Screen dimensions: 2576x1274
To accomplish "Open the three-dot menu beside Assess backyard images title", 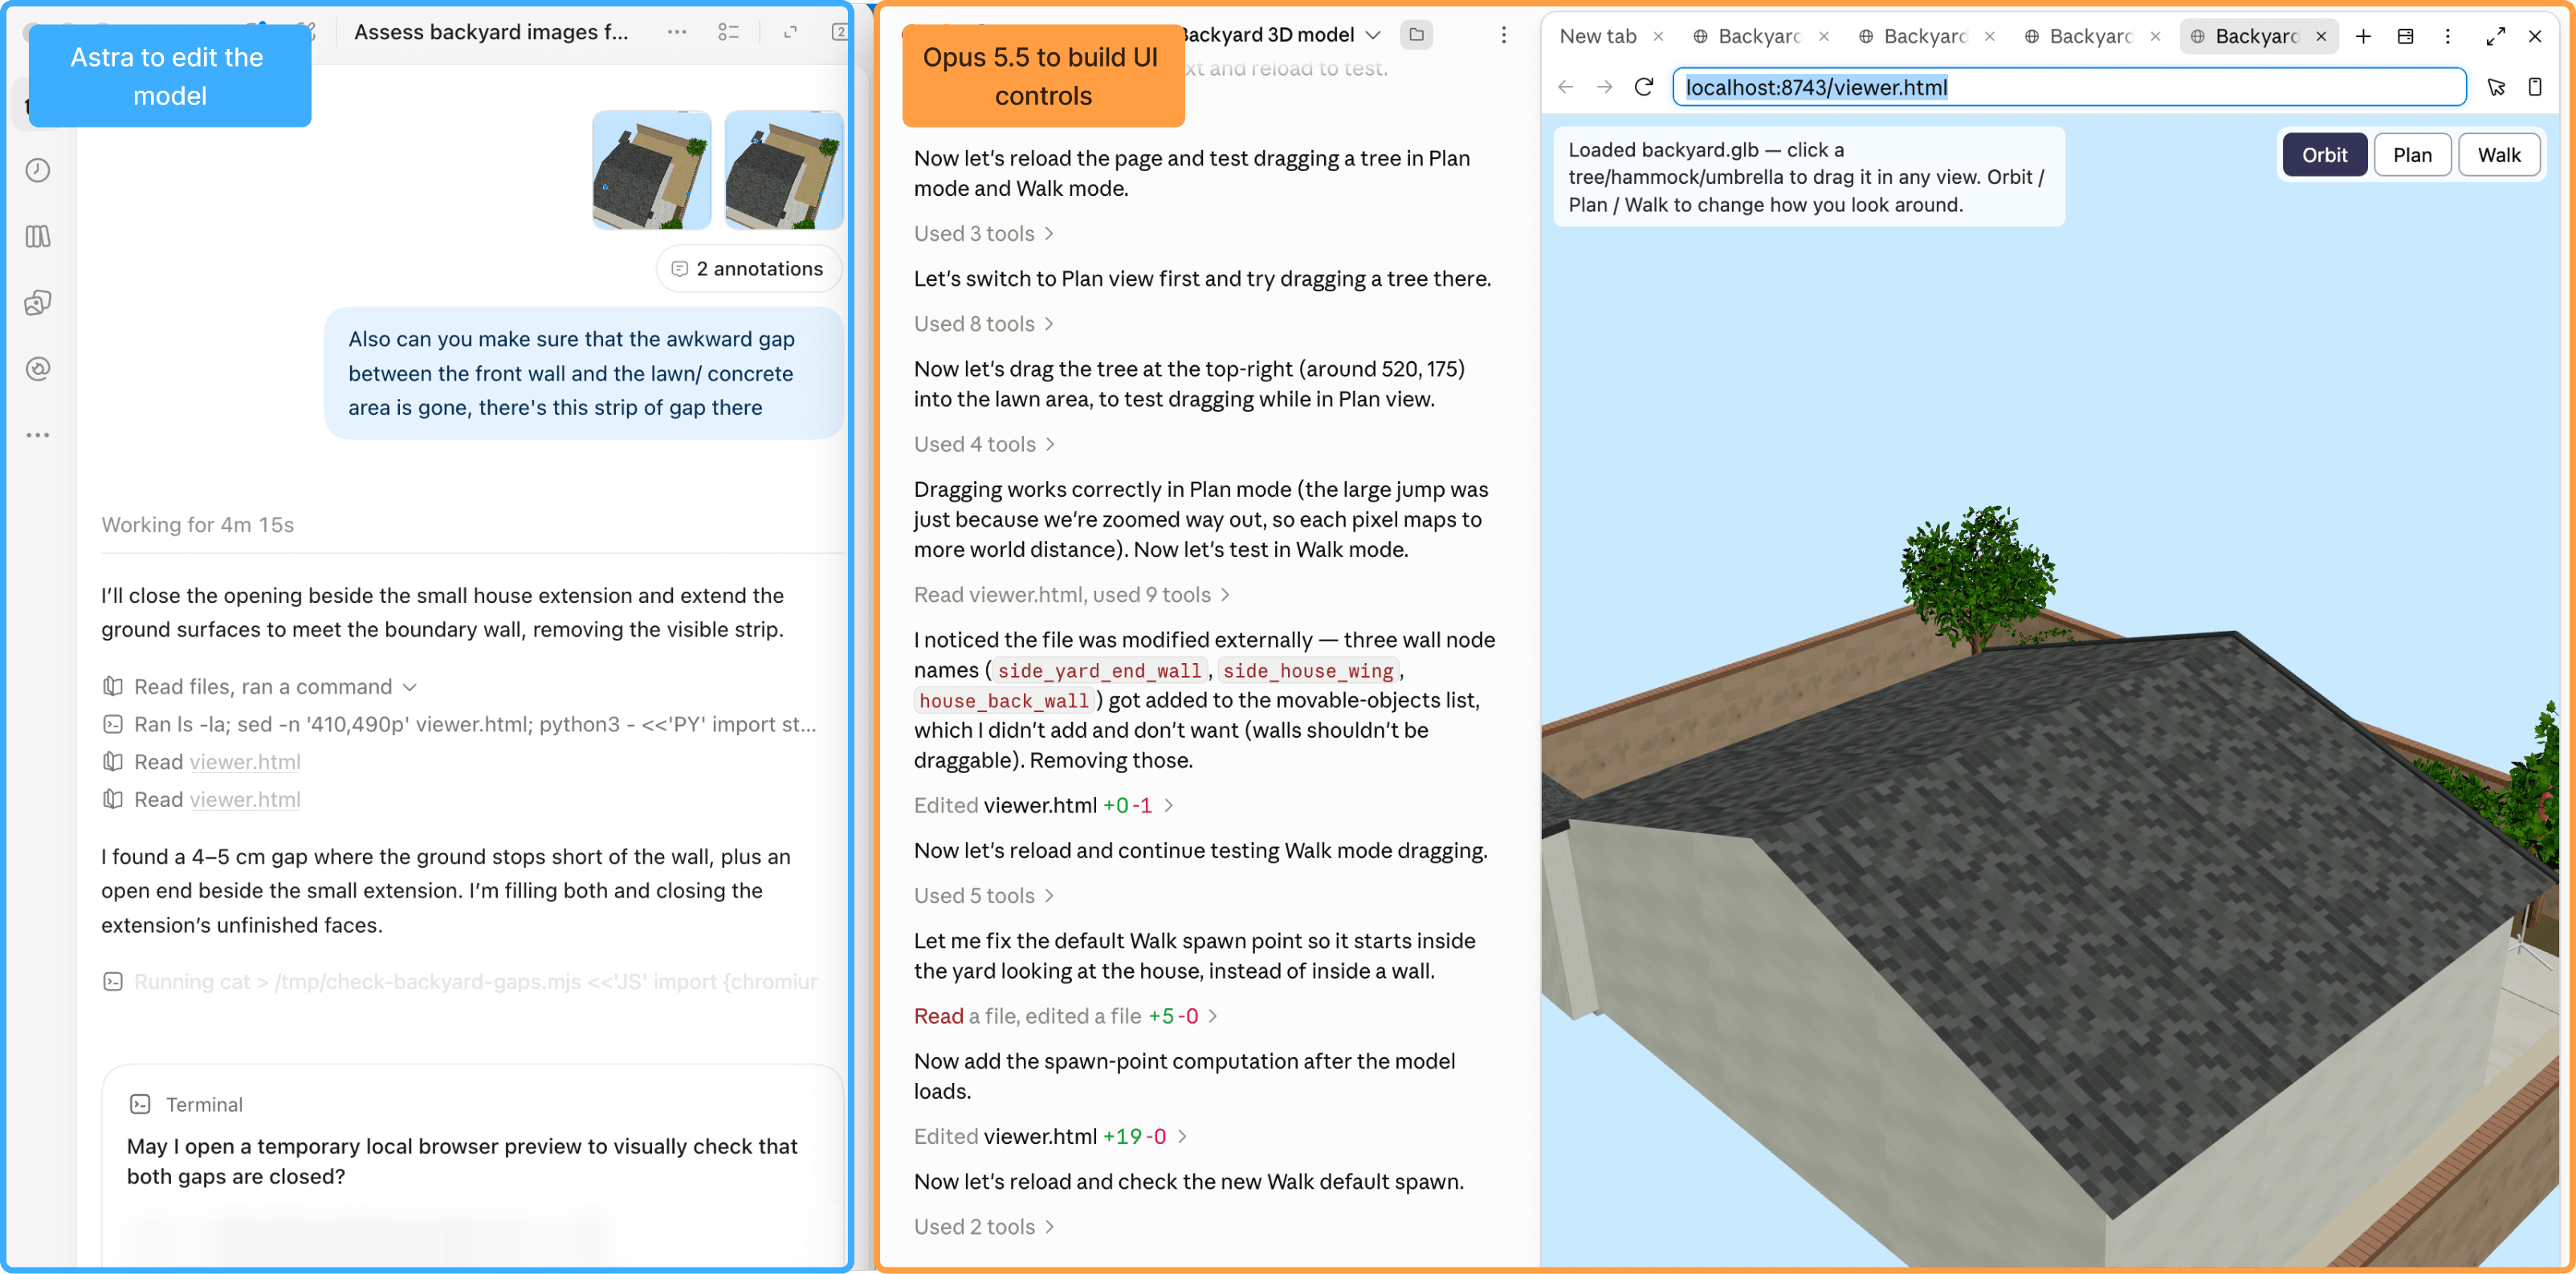I will pos(677,32).
